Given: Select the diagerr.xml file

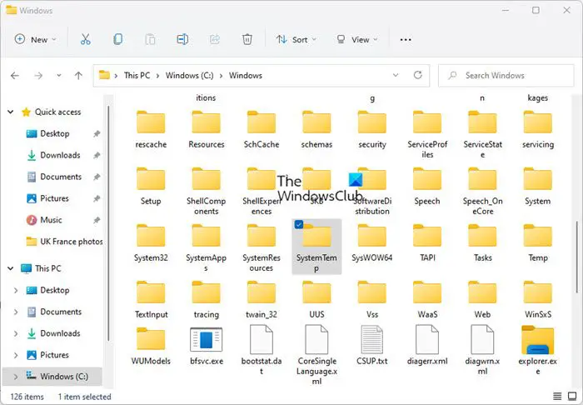Looking at the screenshot, I should click(x=427, y=346).
